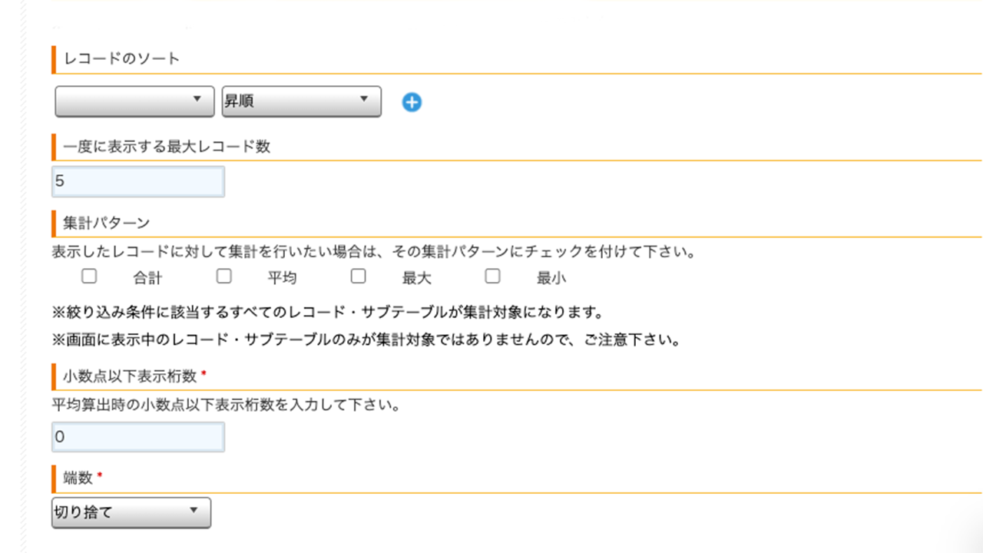Open the sort field dropdown (empty)
The image size is (983, 553).
point(134,101)
